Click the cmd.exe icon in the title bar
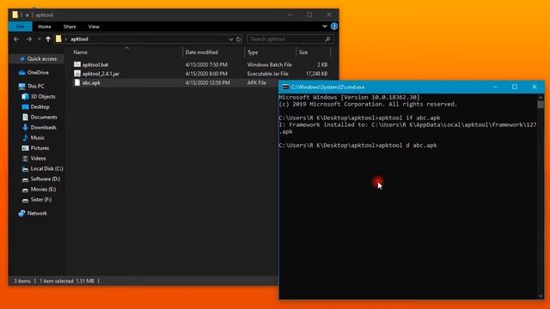 tap(285, 87)
